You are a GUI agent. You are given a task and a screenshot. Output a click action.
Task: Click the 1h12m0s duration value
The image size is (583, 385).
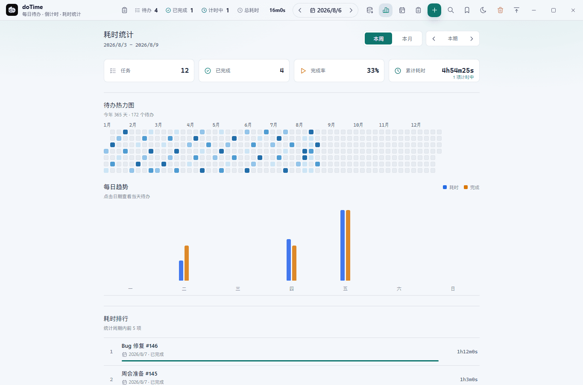point(467,352)
